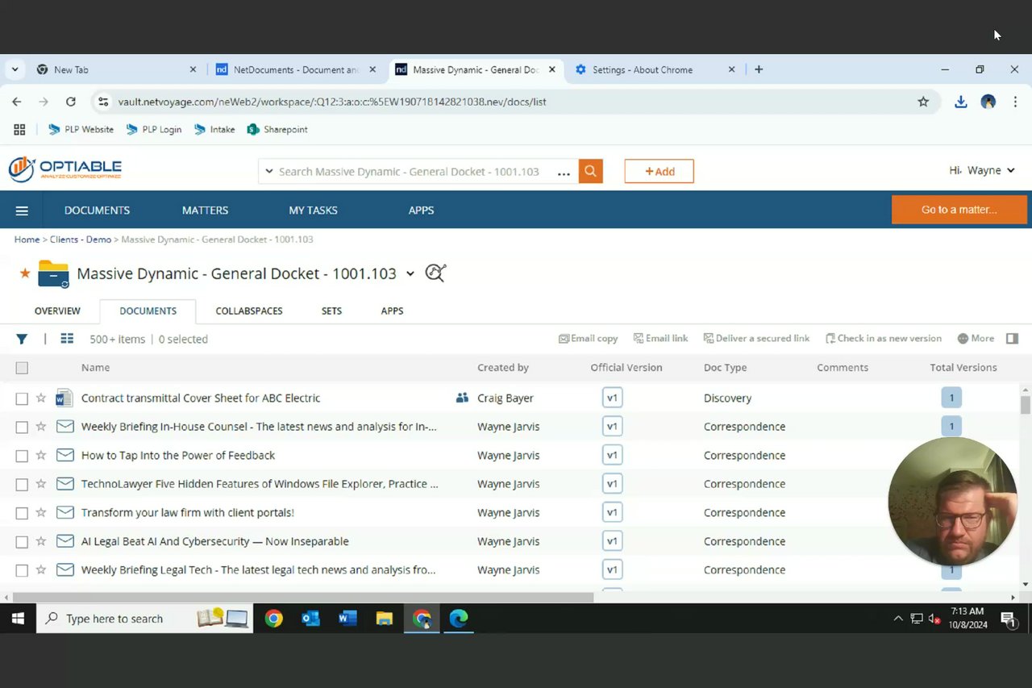The height and width of the screenshot is (688, 1032).
Task: Open Word from the taskbar
Action: tap(347, 619)
